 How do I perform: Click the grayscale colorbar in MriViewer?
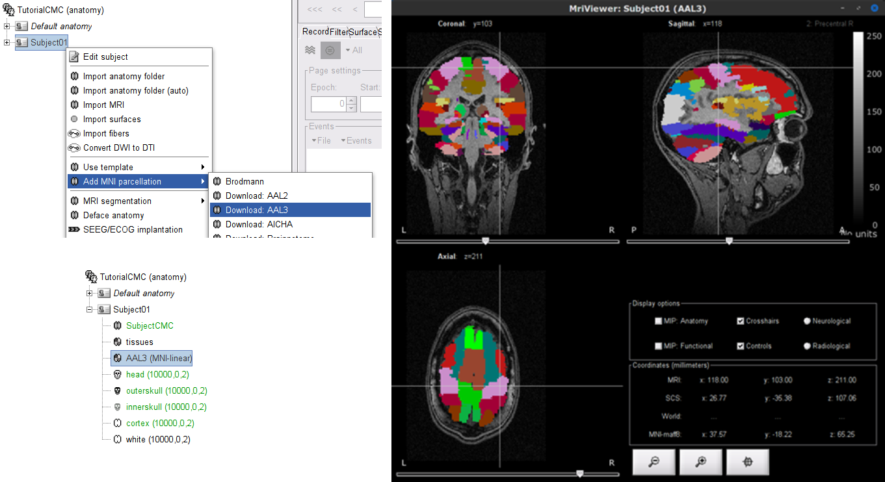[858, 129]
